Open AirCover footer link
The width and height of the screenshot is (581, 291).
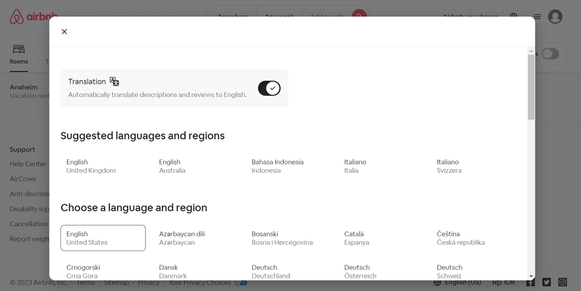pos(23,179)
